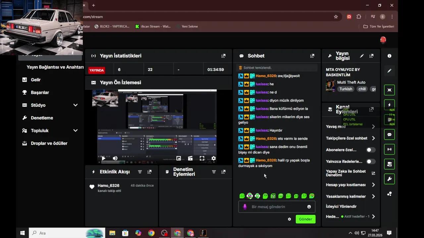Pop out the Sohbet panel
Viewport: 424px width, 238px height.
(x=312, y=56)
